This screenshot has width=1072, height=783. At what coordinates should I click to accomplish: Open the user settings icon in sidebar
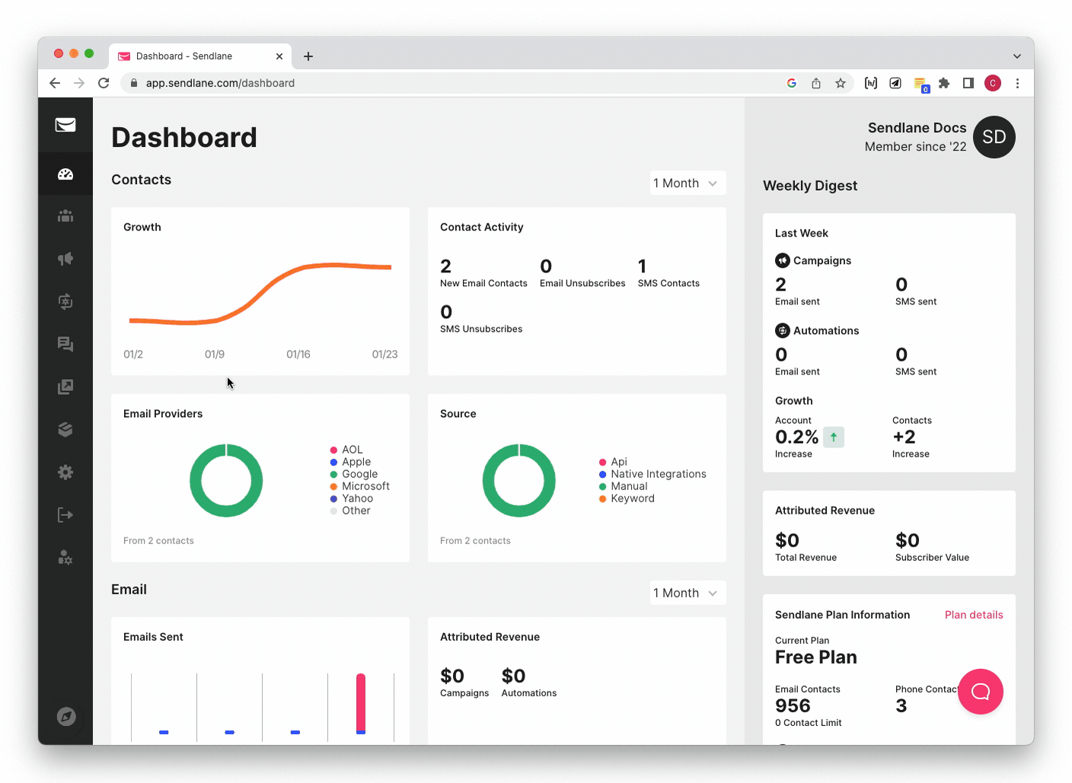click(65, 558)
